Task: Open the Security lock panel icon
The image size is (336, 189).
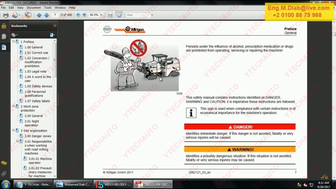Action: coord(4,26)
